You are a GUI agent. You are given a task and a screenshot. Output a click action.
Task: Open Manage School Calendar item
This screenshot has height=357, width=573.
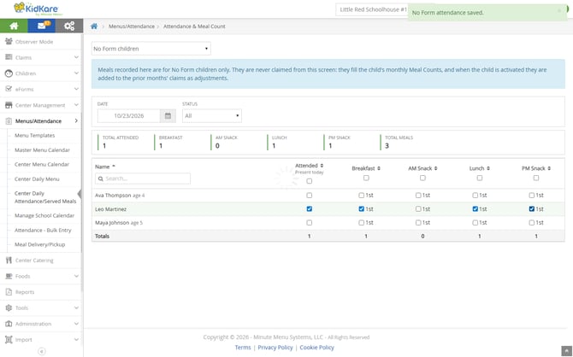point(44,216)
